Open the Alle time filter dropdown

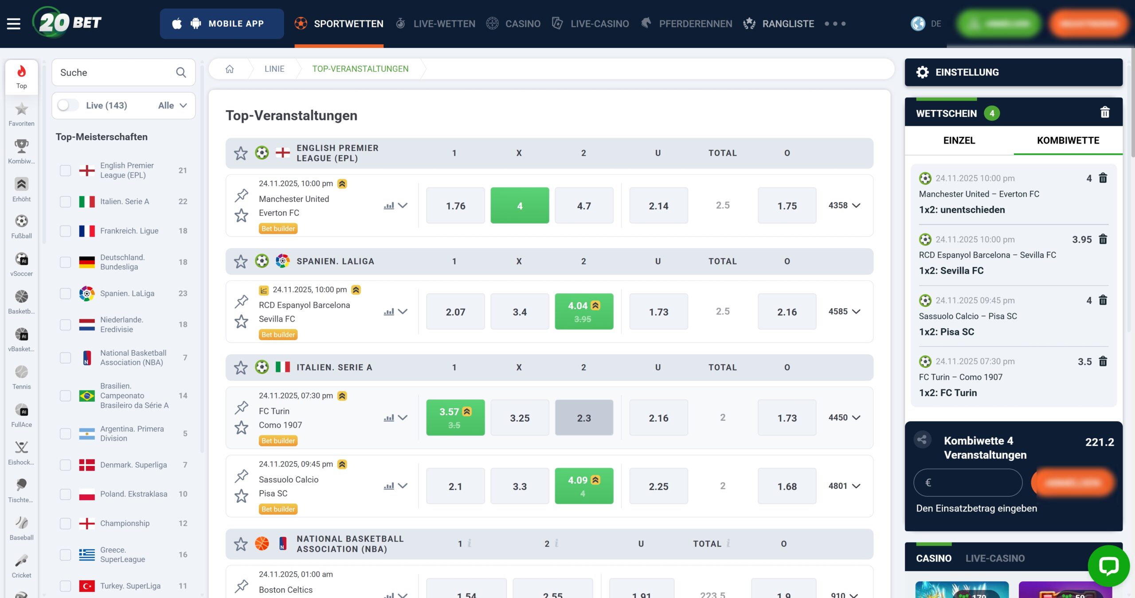click(172, 105)
